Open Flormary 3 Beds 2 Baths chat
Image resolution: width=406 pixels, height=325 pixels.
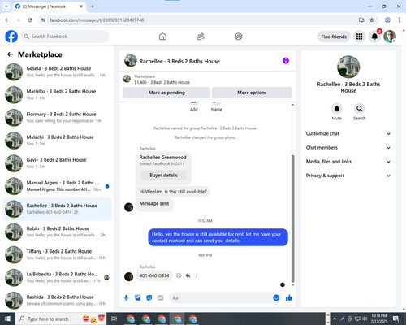pyautogui.click(x=57, y=118)
